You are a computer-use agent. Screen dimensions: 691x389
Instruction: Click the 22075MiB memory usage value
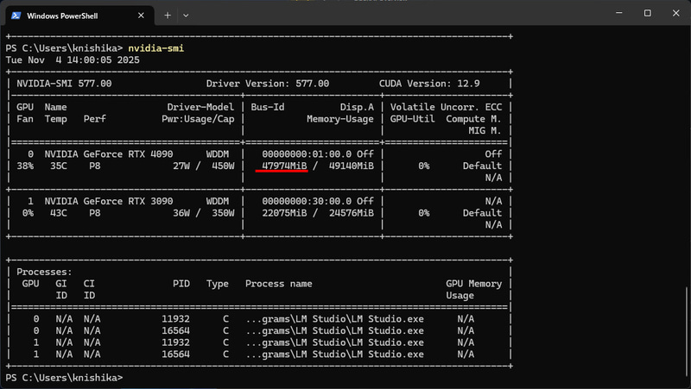[x=284, y=213]
